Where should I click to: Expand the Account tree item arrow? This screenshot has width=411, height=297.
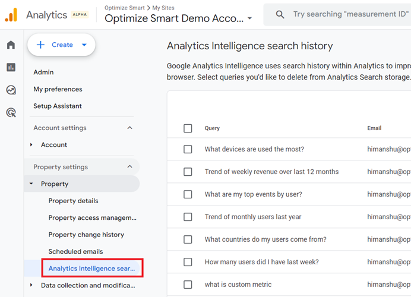tap(31, 145)
